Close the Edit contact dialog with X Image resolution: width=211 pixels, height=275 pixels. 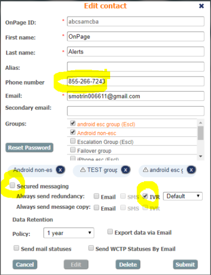(201, 6)
